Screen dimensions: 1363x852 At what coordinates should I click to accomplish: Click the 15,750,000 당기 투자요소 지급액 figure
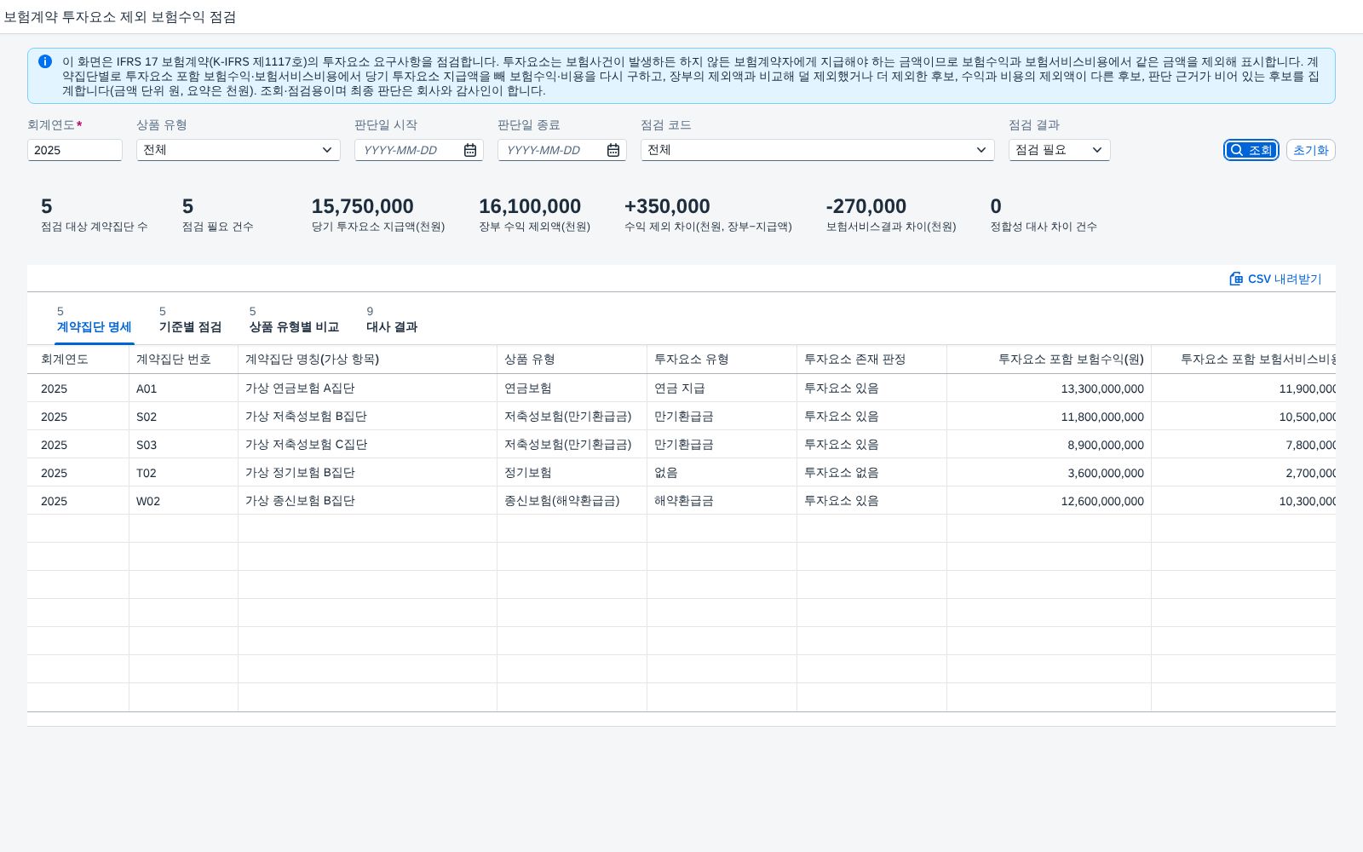coord(363,206)
